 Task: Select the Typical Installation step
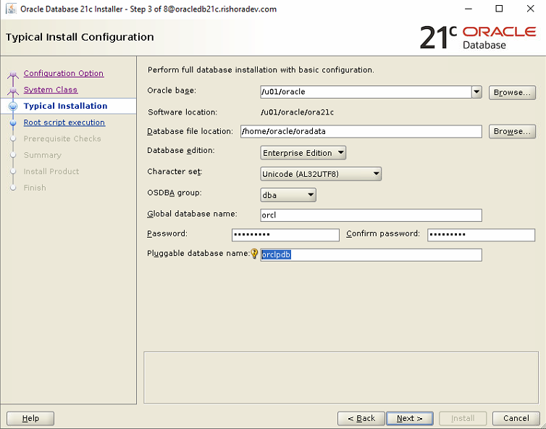coord(65,106)
